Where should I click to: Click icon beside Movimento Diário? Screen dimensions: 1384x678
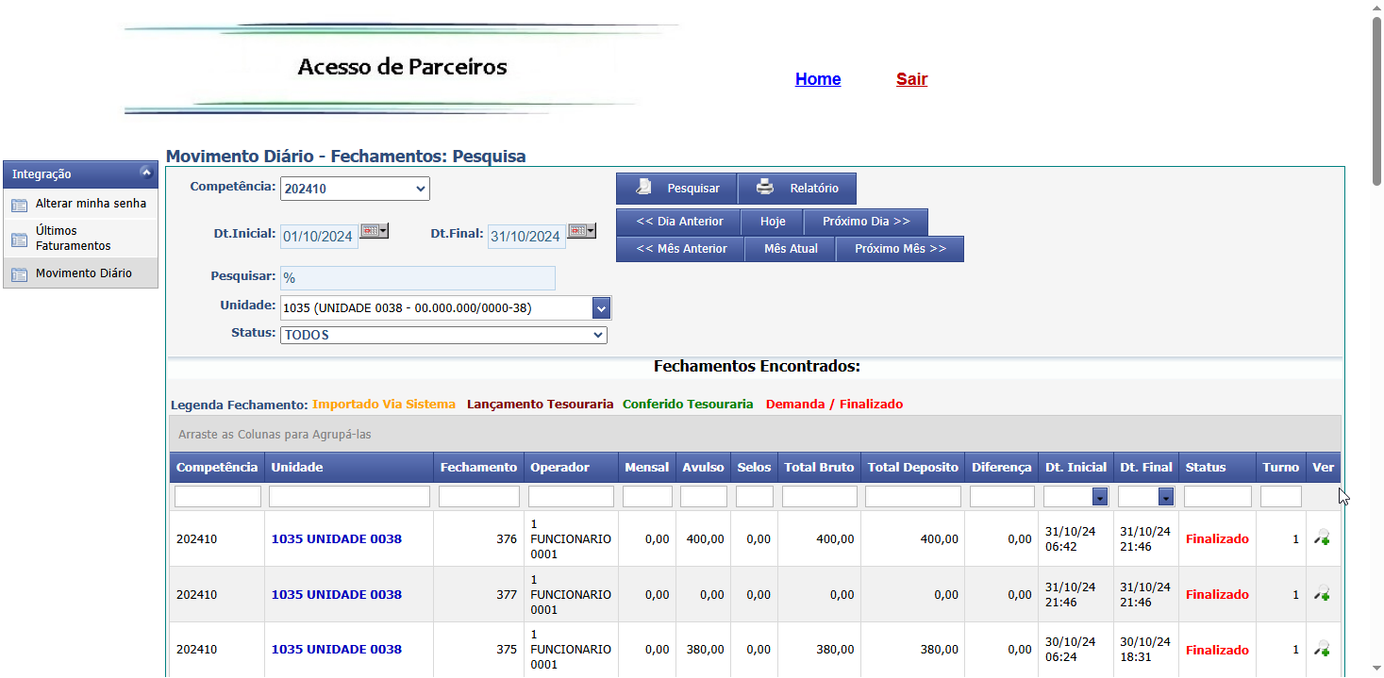click(x=19, y=274)
